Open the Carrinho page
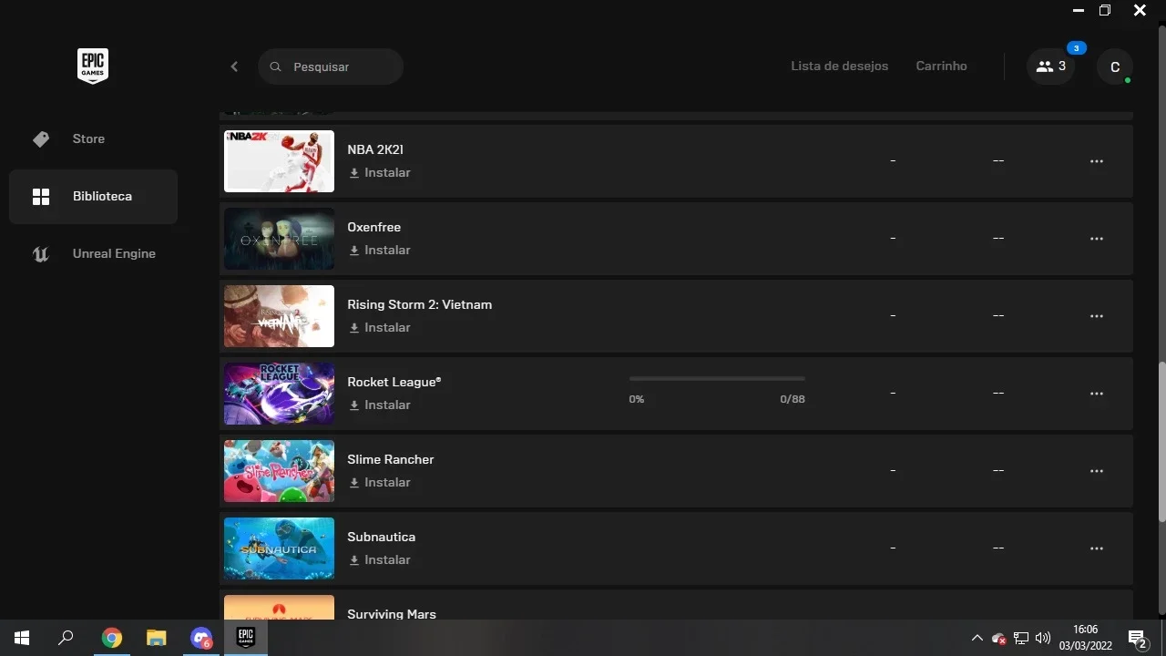Screen dimensions: 1166x656 pyautogui.click(x=941, y=67)
